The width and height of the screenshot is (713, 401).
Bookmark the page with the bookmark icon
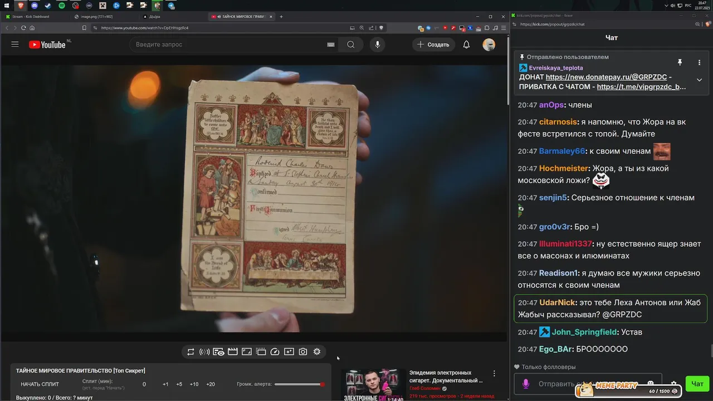tap(84, 28)
